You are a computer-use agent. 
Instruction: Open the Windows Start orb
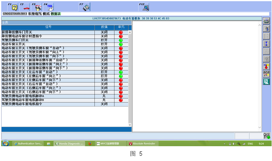pos(6,143)
